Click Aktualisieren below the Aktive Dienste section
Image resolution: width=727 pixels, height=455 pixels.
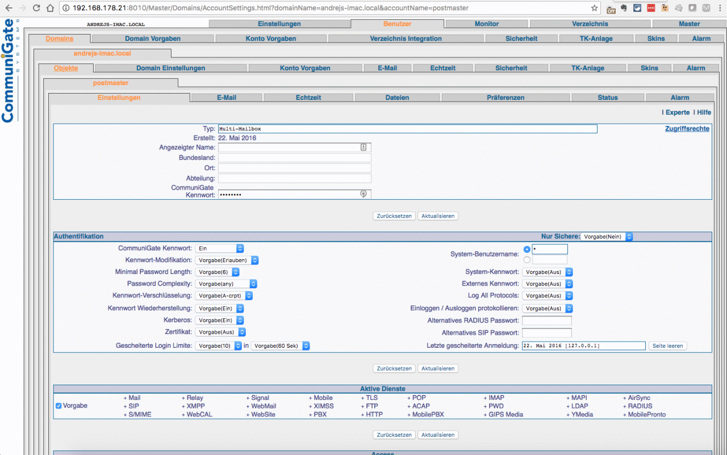[x=438, y=435]
